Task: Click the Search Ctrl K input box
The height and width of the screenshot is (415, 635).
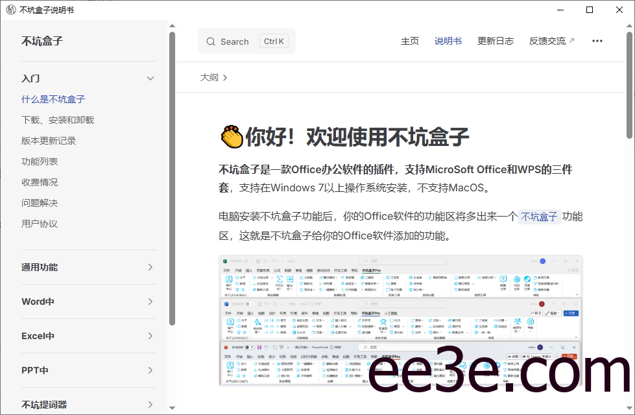Action: click(x=246, y=41)
